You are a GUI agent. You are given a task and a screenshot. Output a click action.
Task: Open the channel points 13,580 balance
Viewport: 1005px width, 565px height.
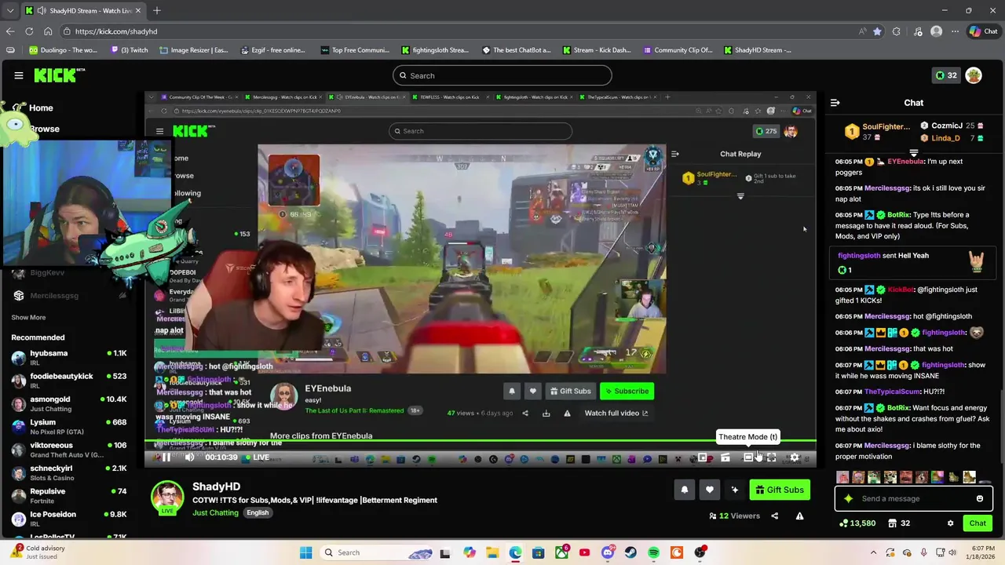coord(857,523)
